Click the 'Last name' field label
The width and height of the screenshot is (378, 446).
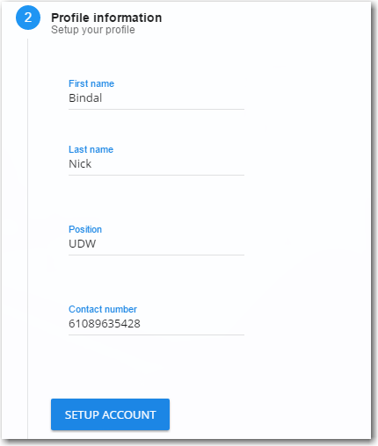(x=91, y=149)
